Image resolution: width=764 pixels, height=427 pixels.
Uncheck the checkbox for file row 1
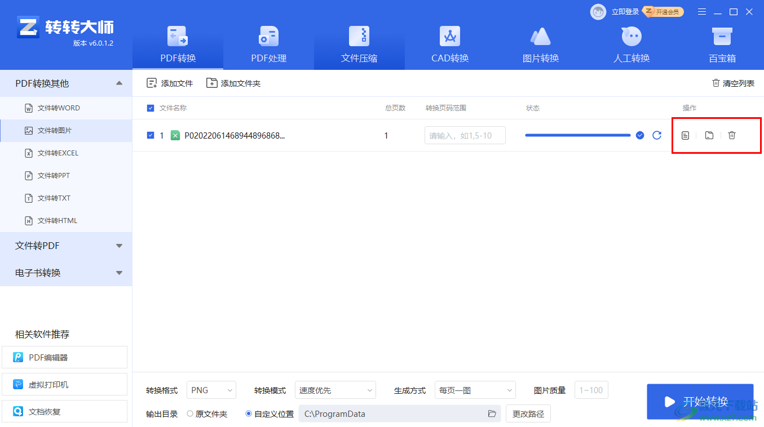click(151, 135)
